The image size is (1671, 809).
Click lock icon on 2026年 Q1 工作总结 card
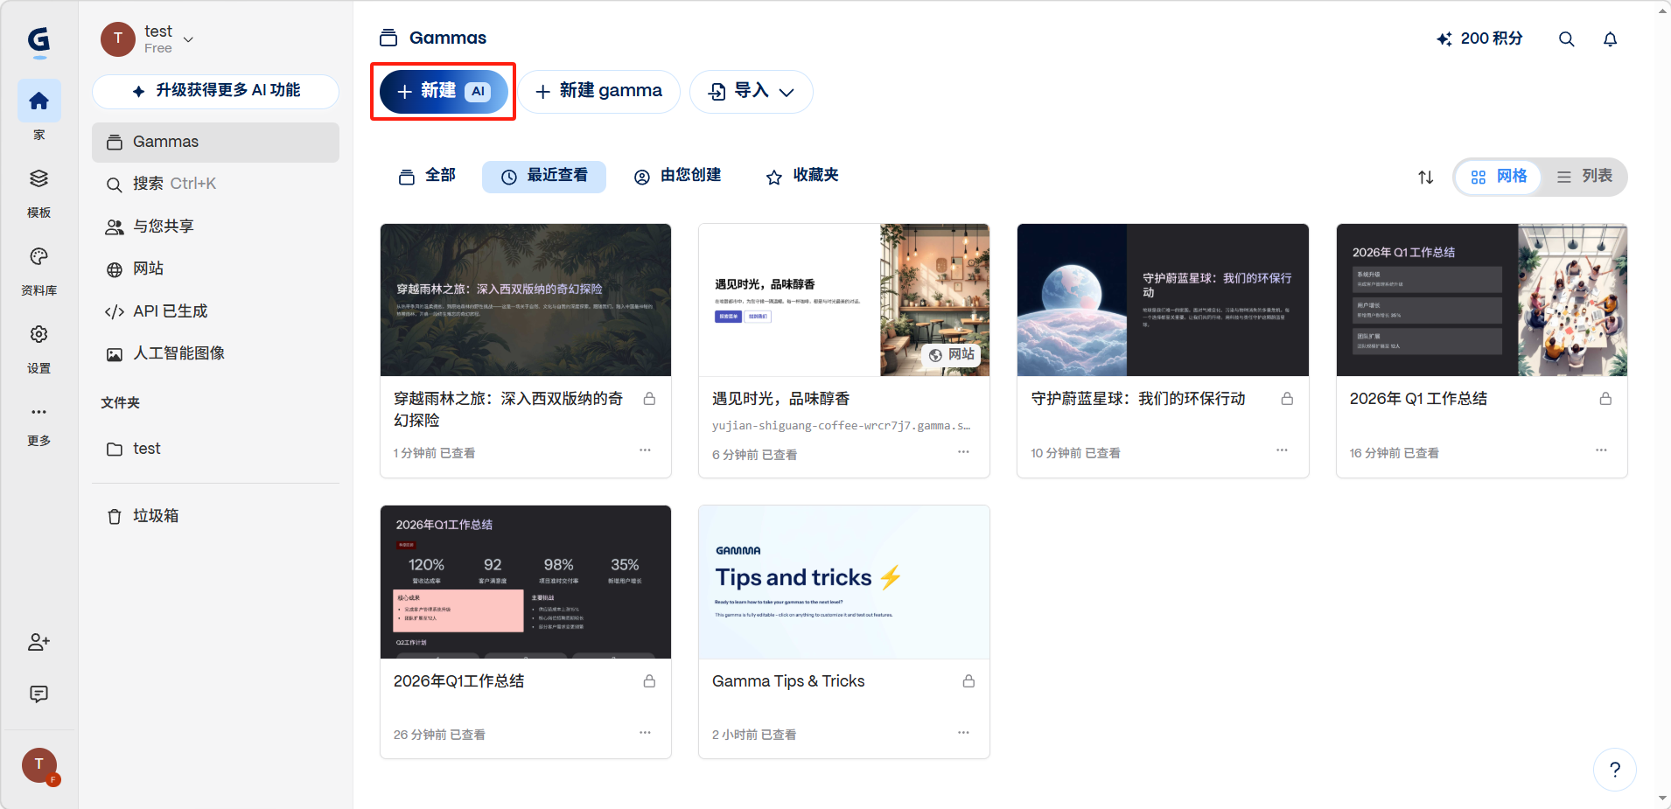pyautogui.click(x=1605, y=399)
